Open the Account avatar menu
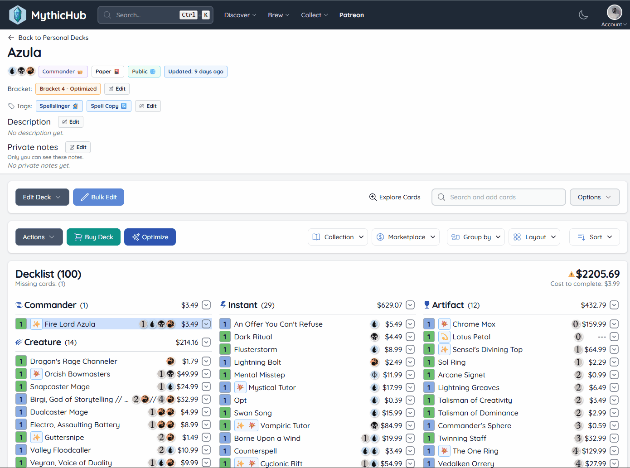This screenshot has height=468, width=630. (x=614, y=12)
